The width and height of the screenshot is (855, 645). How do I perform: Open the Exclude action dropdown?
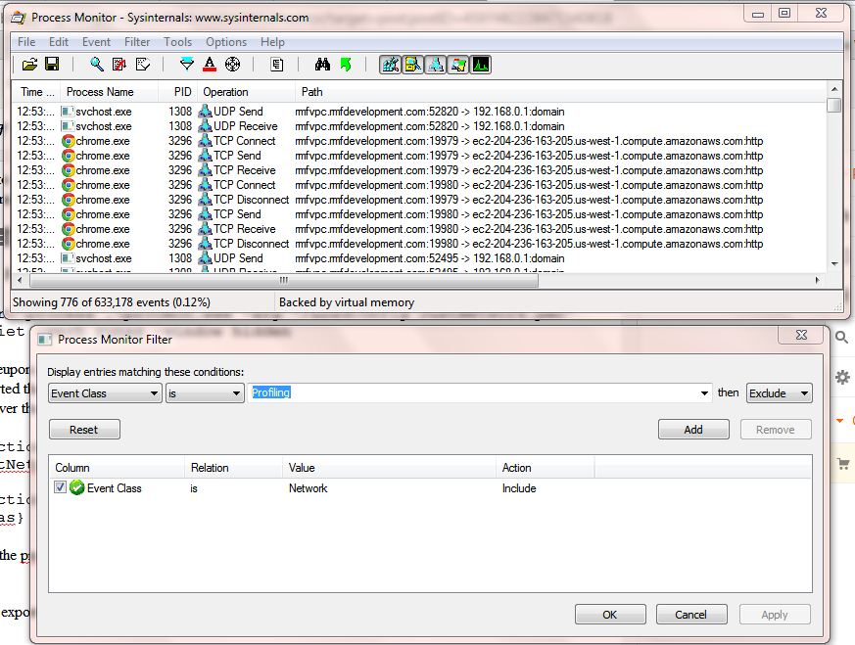pos(780,392)
